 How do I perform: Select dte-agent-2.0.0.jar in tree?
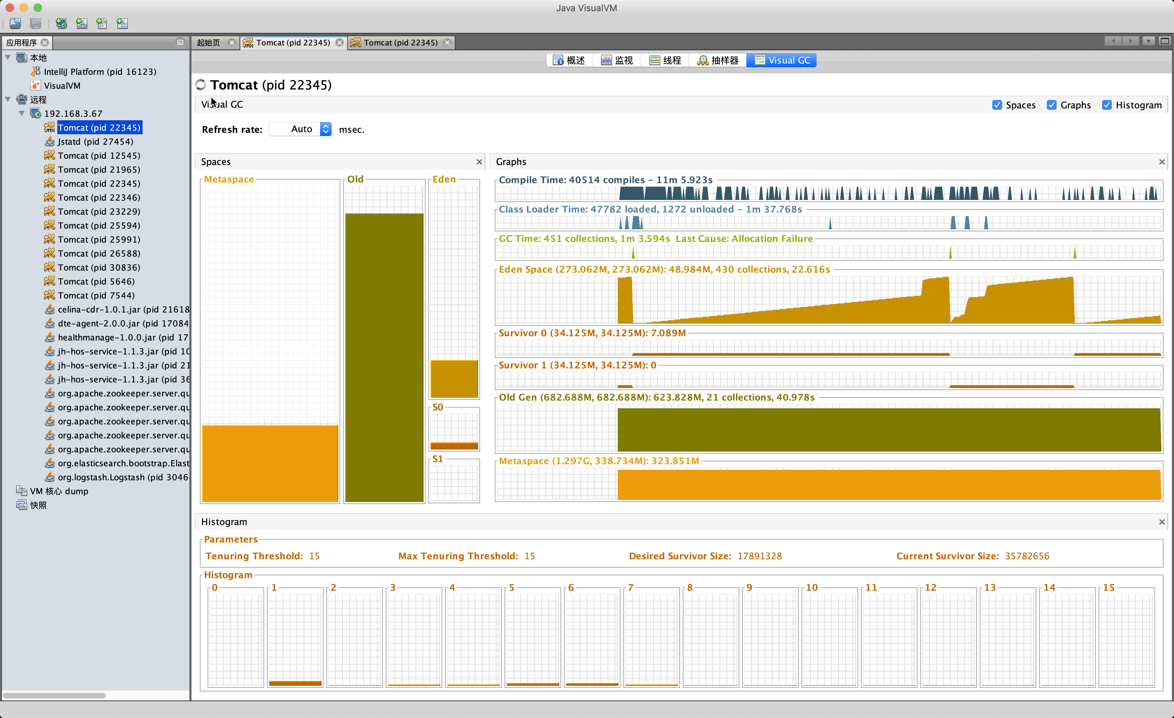pyautogui.click(x=117, y=323)
